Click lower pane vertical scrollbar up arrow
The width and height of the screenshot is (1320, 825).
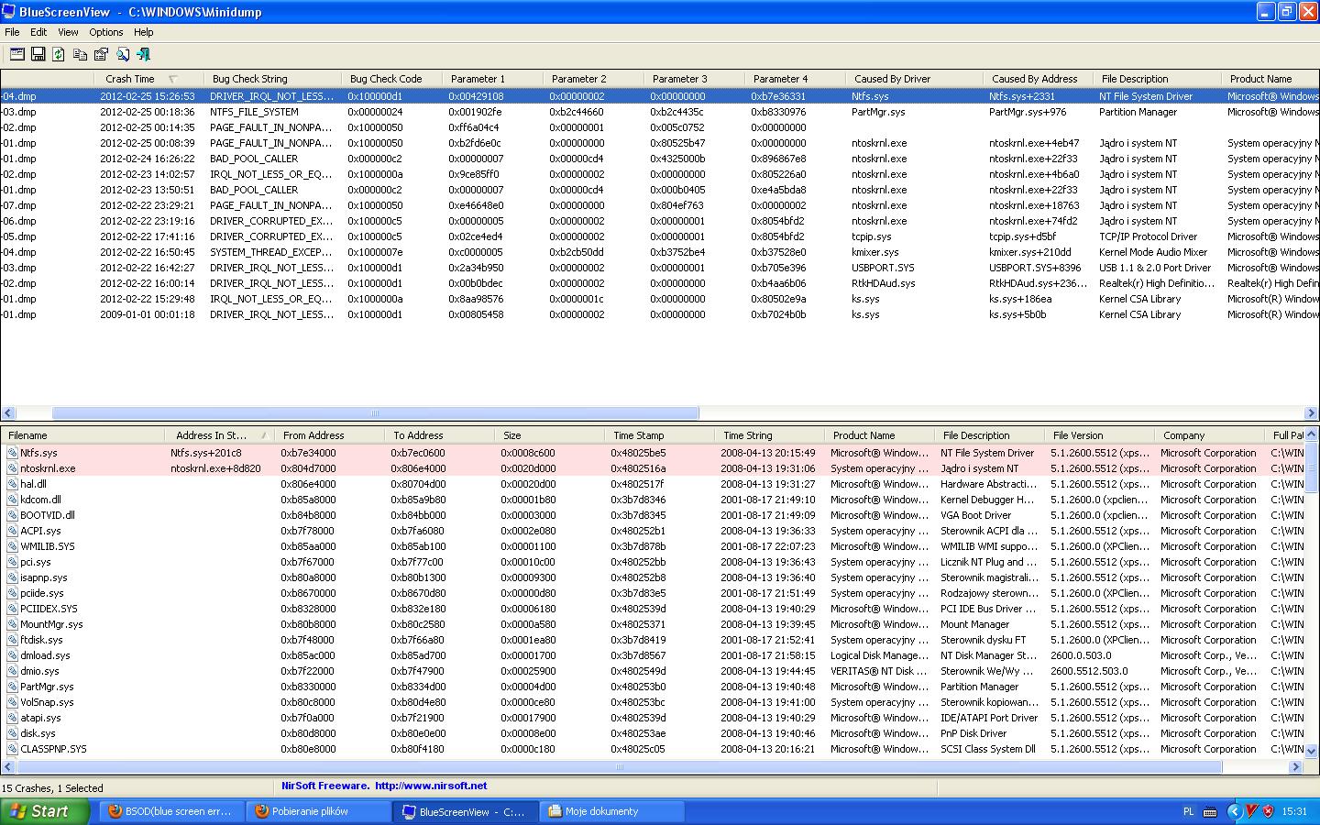[1311, 435]
